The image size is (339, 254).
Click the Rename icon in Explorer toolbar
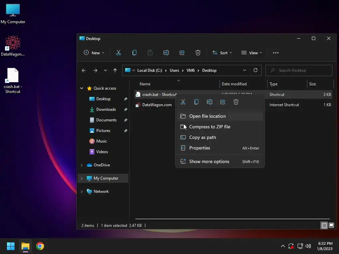166,53
